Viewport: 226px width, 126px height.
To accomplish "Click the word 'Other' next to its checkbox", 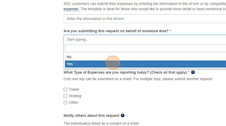I will coord(73,102).
